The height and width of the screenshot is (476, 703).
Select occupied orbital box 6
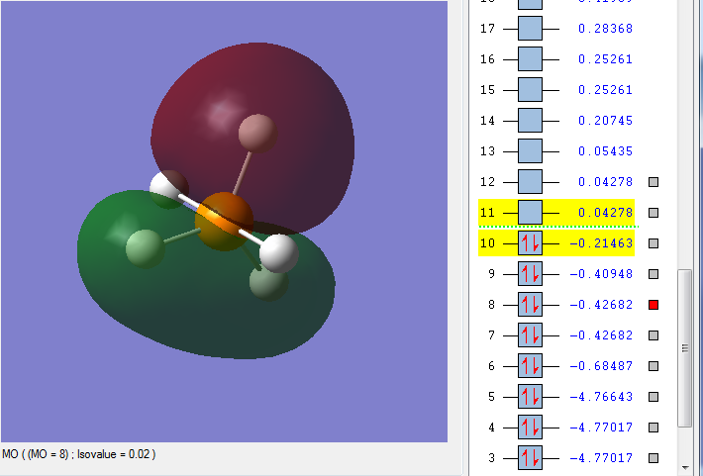pos(530,366)
